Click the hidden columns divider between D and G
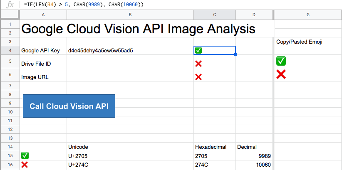 273,15
